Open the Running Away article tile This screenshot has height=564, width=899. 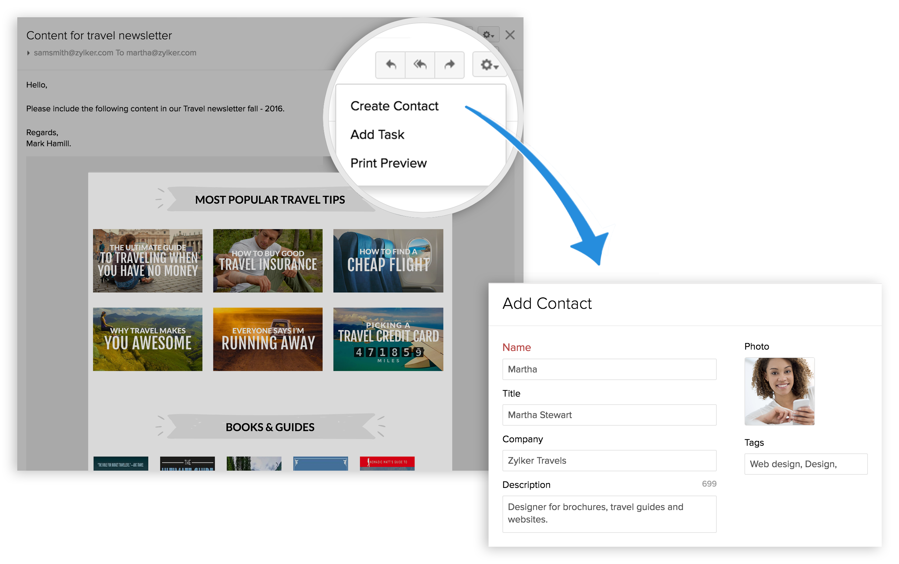click(x=268, y=339)
